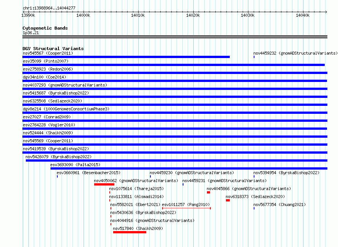338x247 pixels.
Task: Select nsv517840 (Shaikh2009) label
Action: (x=138, y=228)
